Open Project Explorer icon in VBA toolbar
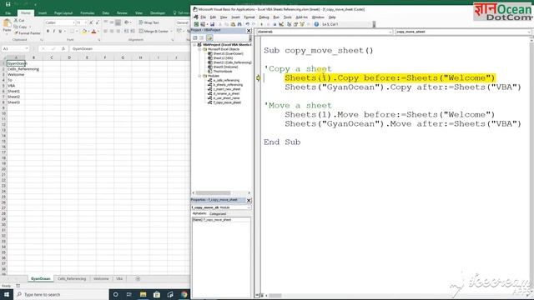 [290, 24]
